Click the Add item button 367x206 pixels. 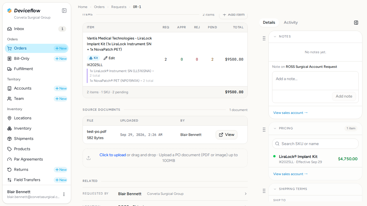click(x=233, y=15)
